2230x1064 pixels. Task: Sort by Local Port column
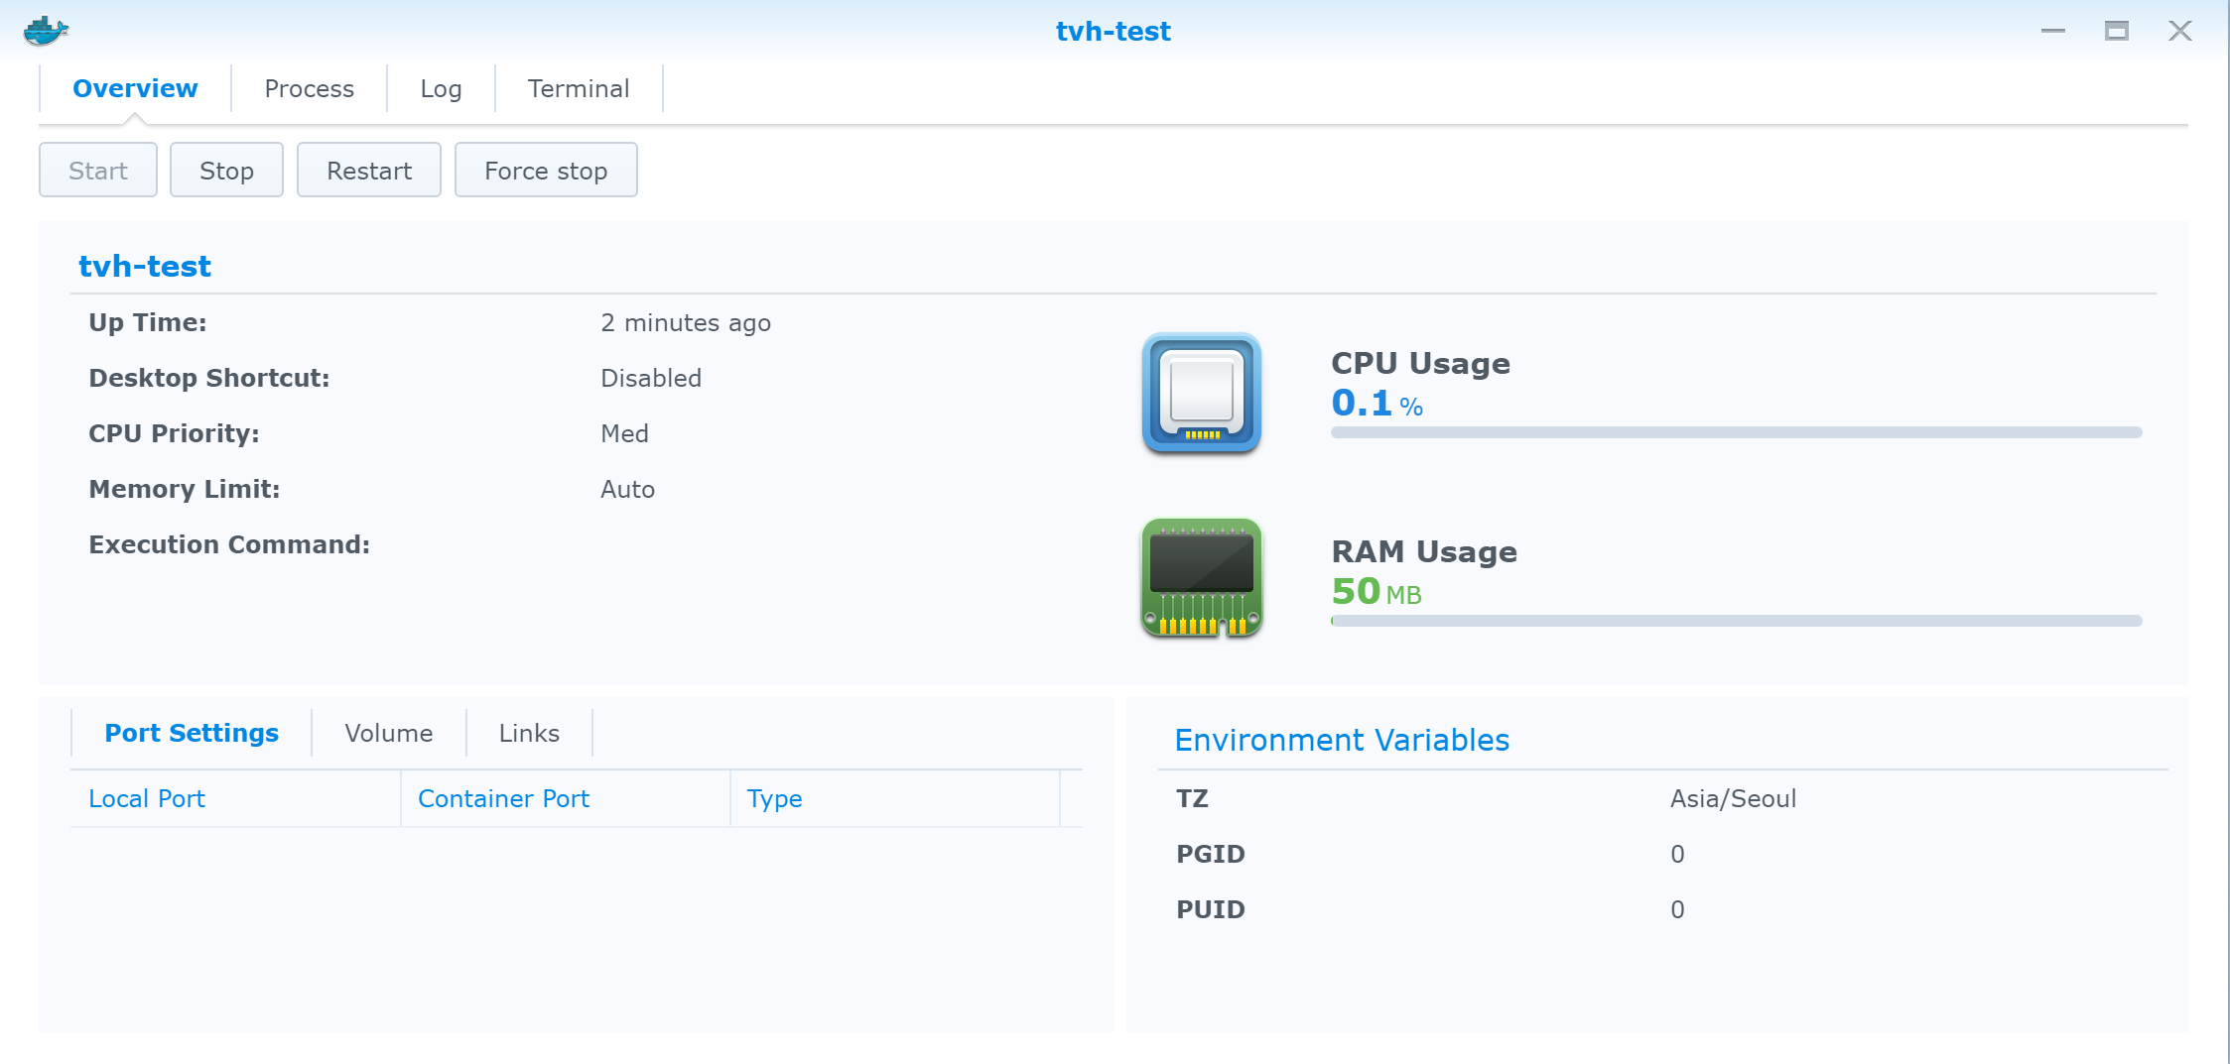[x=235, y=798]
